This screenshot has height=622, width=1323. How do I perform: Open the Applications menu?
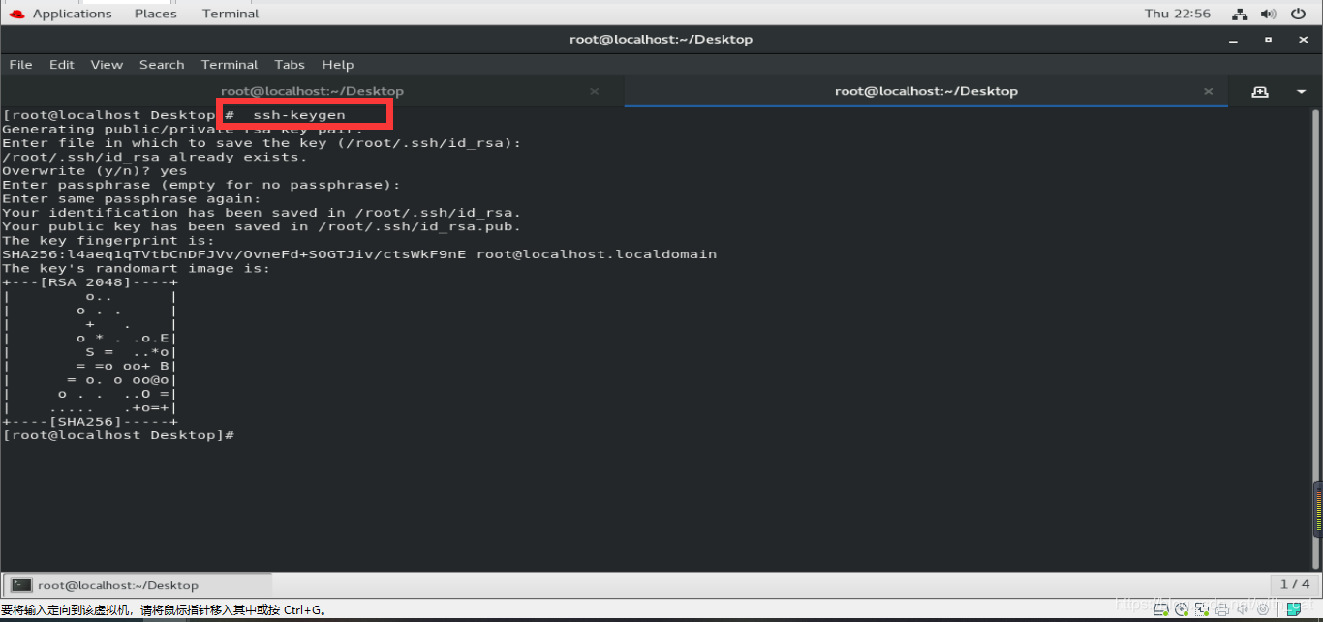[73, 14]
